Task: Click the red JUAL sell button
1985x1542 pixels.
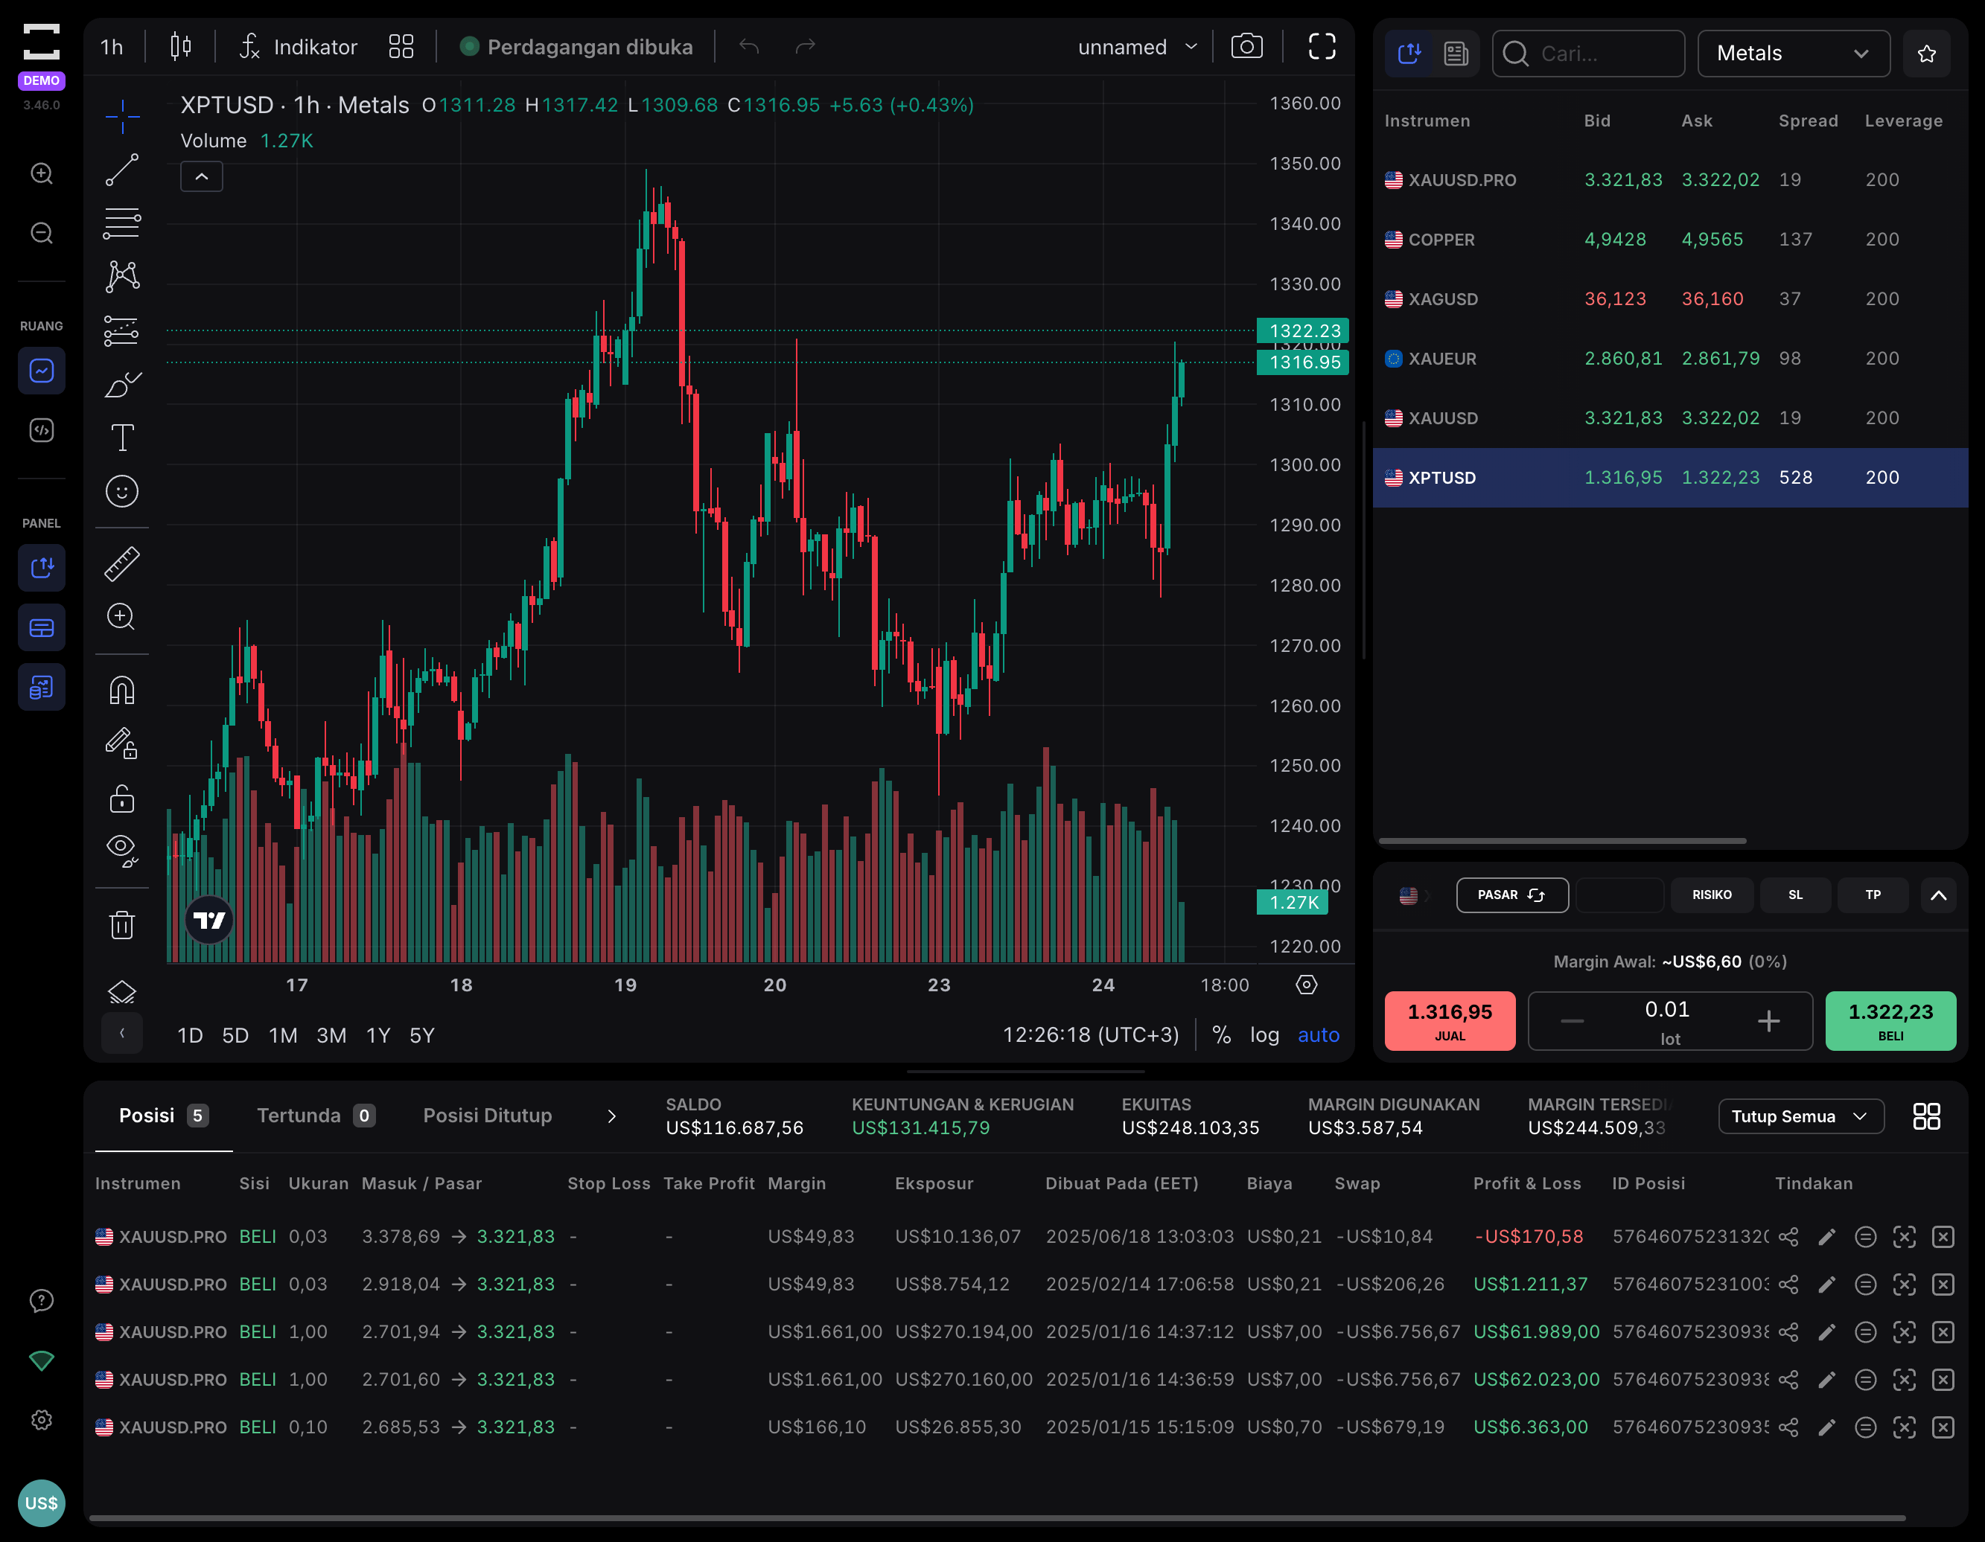Action: coord(1450,1020)
